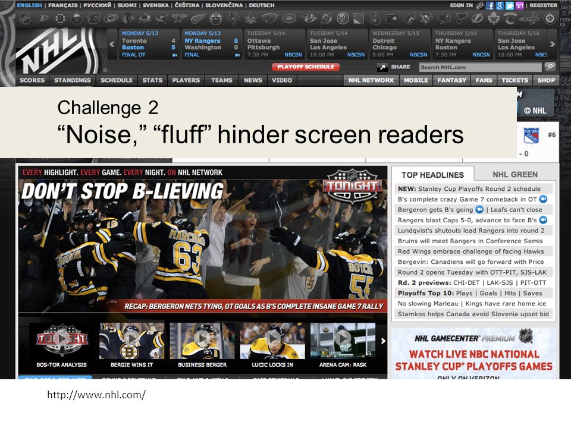Open the Carolina Hurricanes team logo
This screenshot has width=571, height=428.
coord(111,18)
